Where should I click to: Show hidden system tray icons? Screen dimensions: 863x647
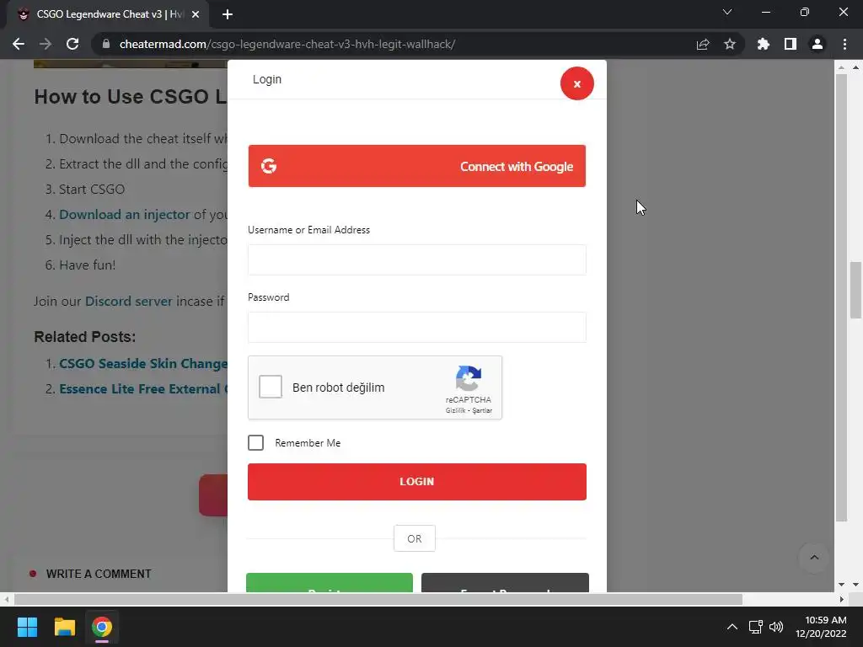[732, 627]
